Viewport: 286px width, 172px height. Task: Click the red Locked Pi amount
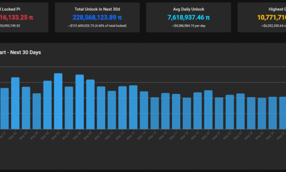point(16,18)
